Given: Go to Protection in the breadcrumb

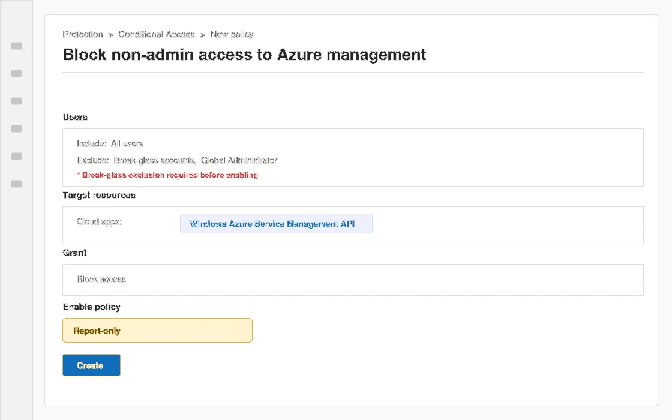Looking at the screenshot, I should pos(83,34).
